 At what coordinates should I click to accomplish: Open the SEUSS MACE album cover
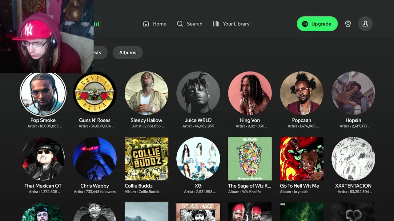point(198,212)
